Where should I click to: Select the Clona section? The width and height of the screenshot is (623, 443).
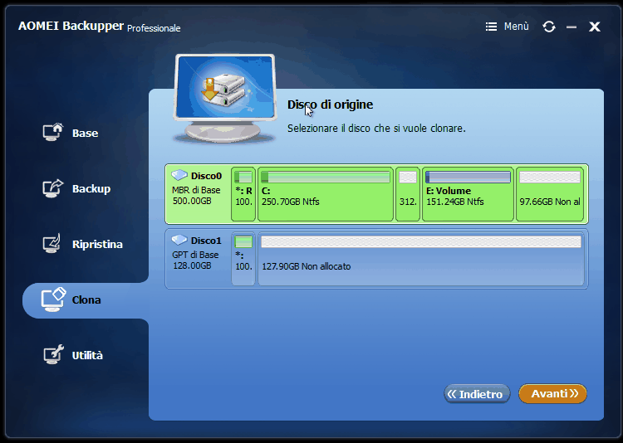pos(86,300)
